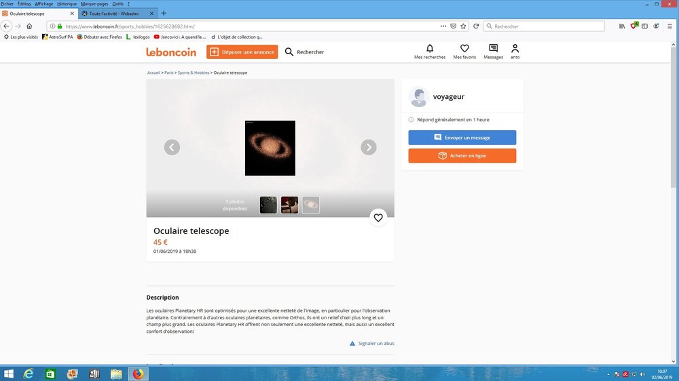This screenshot has width=679, height=381.
Task: Click Acheter en ligne button
Action: (462, 156)
